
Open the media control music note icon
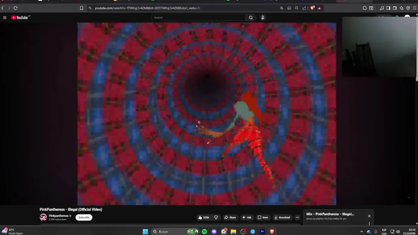click(x=382, y=8)
